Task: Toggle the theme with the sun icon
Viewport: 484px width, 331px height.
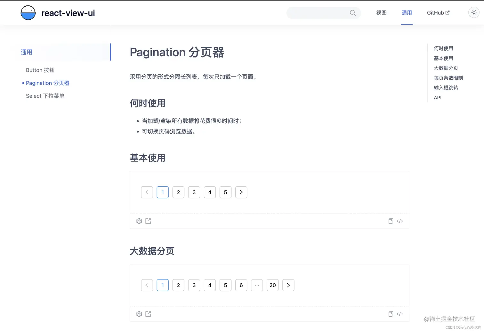Action: click(474, 12)
